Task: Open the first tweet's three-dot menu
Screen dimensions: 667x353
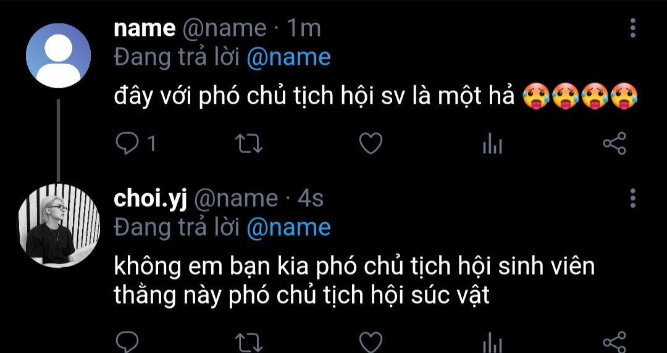Action: click(632, 28)
